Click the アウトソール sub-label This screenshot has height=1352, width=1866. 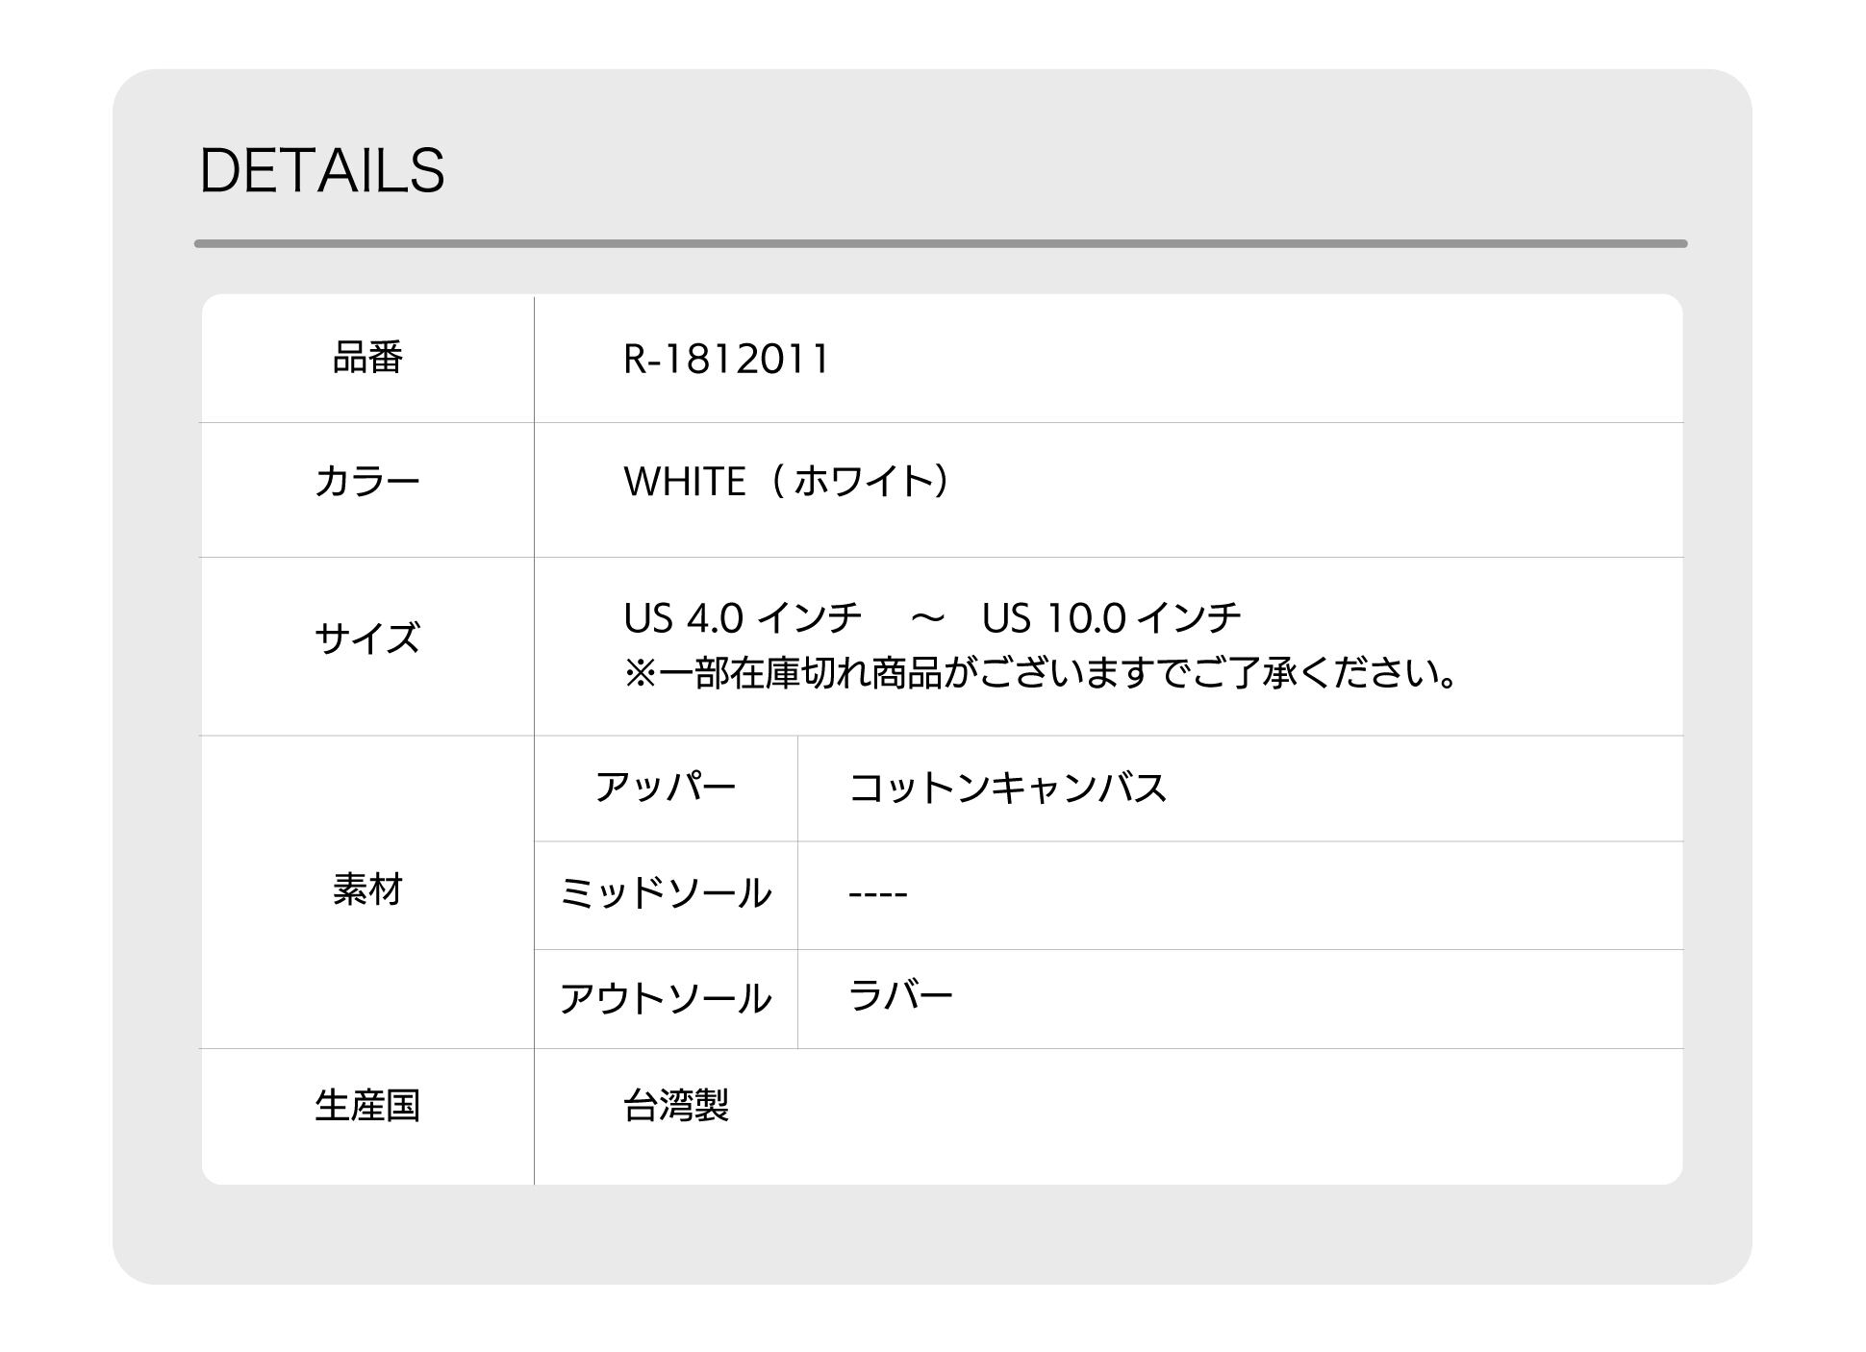tap(666, 998)
